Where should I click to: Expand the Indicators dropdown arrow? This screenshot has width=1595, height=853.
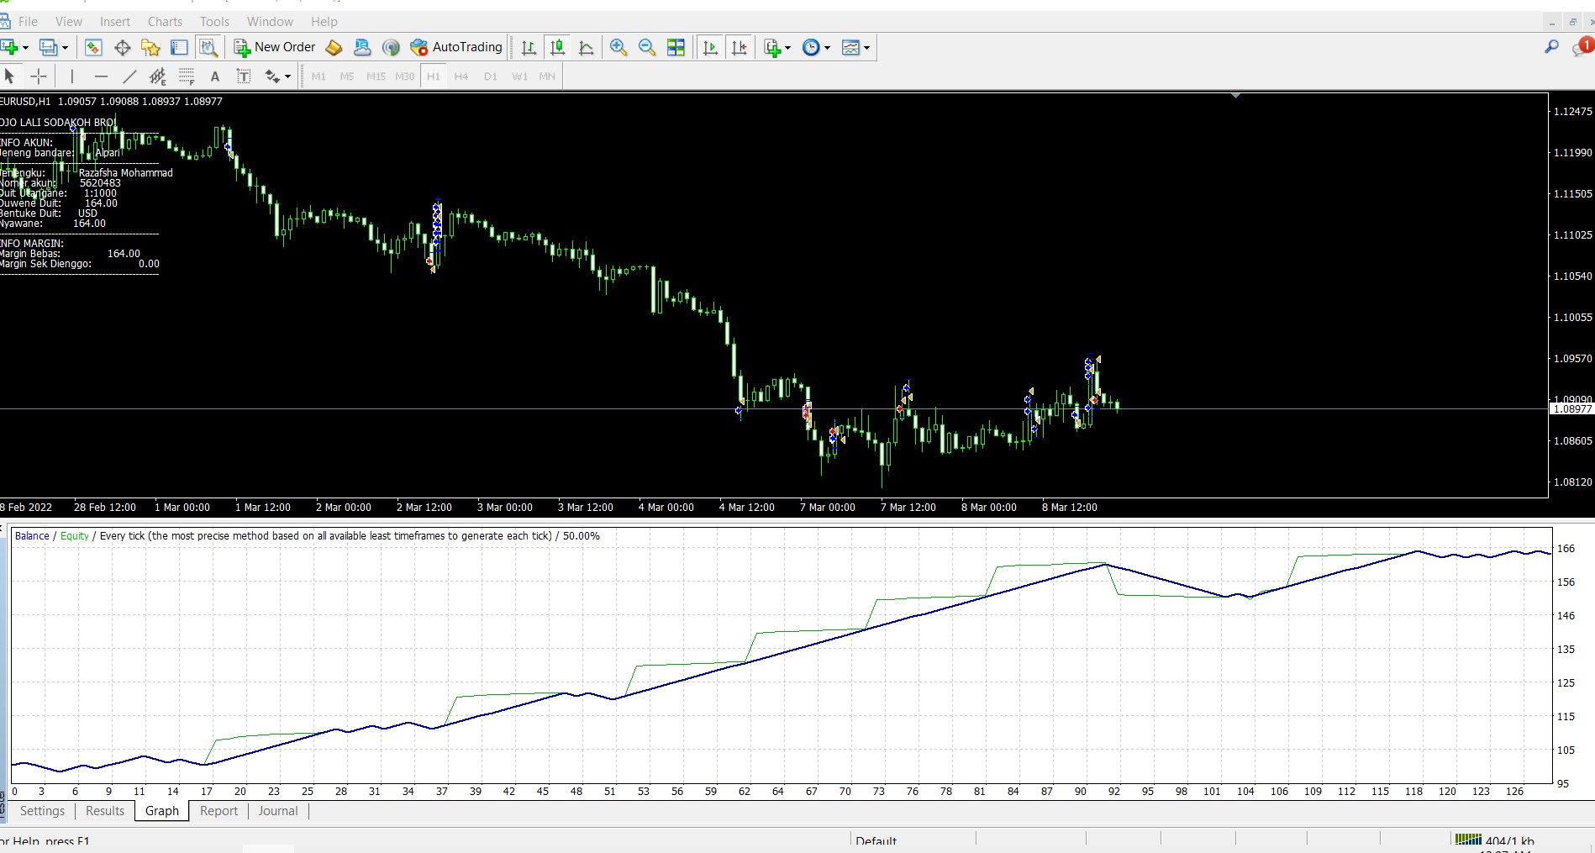(x=787, y=48)
